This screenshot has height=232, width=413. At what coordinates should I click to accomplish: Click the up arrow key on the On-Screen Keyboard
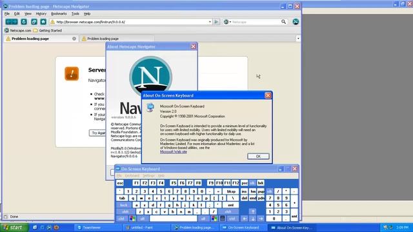pos(252,211)
